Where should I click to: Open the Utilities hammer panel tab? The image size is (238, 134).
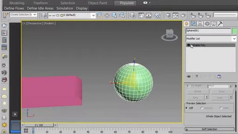click(x=220, y=24)
